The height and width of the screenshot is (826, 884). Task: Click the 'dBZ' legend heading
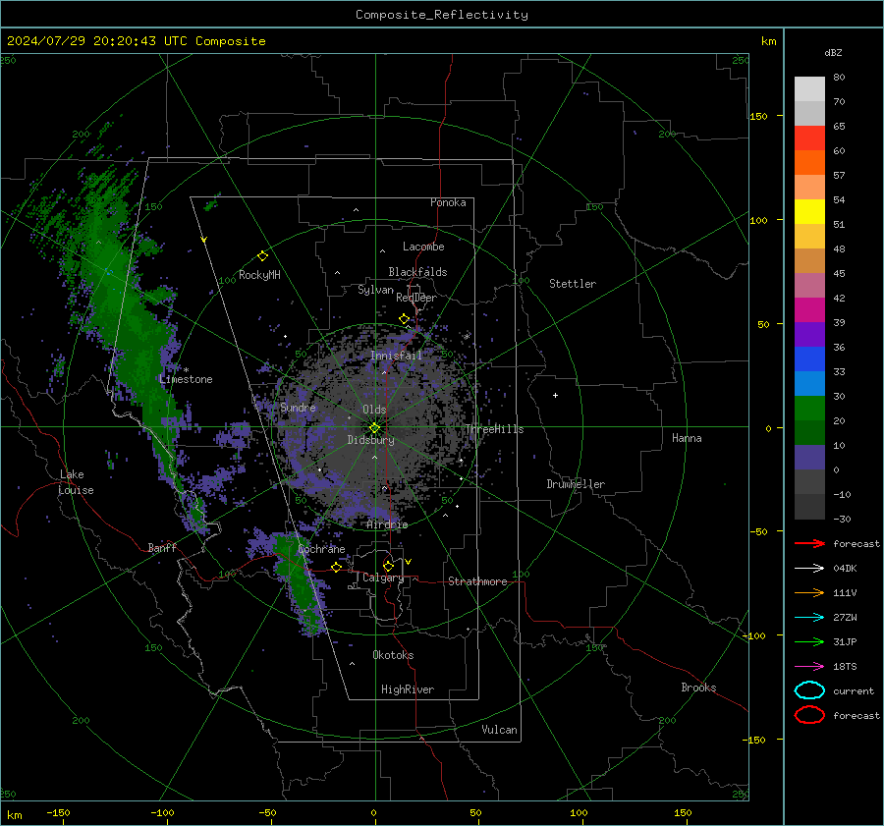pos(833,52)
